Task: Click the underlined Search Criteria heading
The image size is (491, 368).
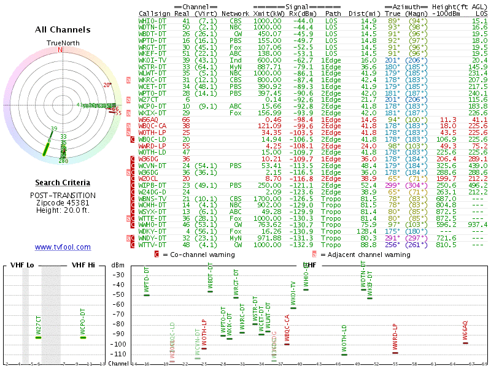Action: (x=63, y=182)
